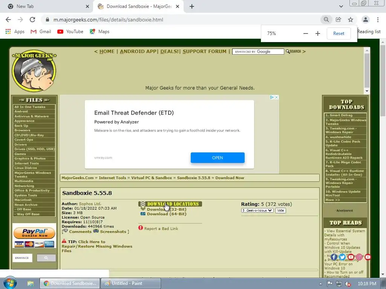The width and height of the screenshot is (386, 289).
Task: Close the Download Sandboxie tab
Action: (x=178, y=6)
